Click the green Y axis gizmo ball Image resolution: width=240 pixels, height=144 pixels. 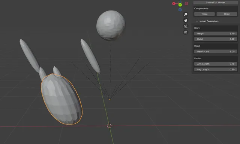tap(180, 5)
